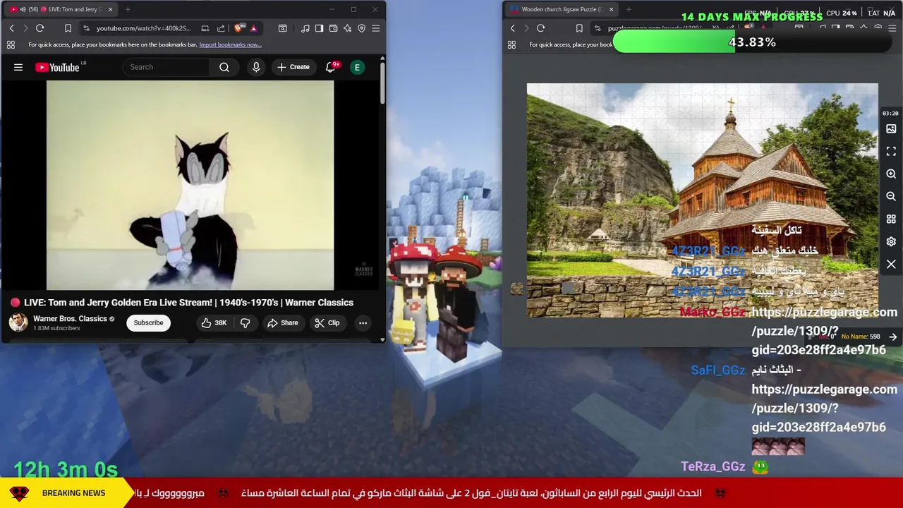Go back in the puzzle browser window
The height and width of the screenshot is (508, 903).
512,28
